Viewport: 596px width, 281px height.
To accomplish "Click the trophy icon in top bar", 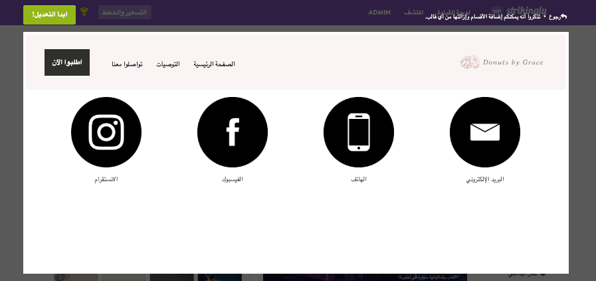I will click(84, 12).
